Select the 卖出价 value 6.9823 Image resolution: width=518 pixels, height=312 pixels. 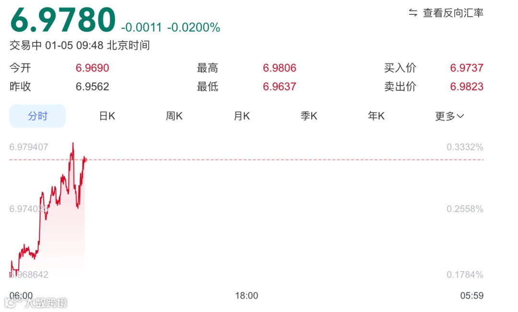466,87
